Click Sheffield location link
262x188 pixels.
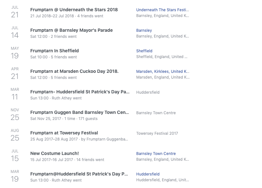coord(144,51)
